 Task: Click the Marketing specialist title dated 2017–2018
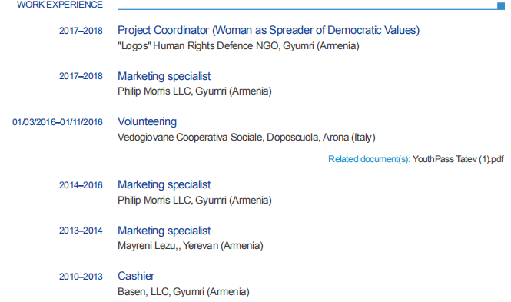pyautogui.click(x=164, y=76)
